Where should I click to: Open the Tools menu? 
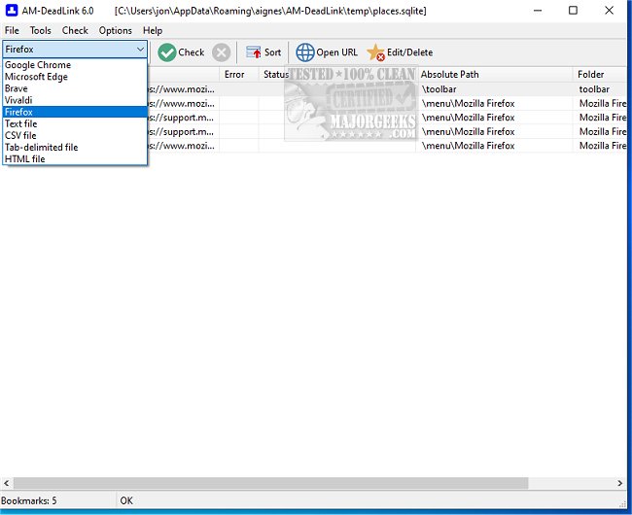click(x=40, y=30)
